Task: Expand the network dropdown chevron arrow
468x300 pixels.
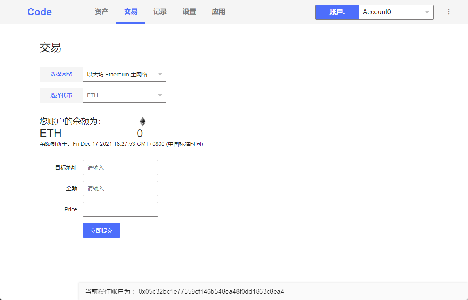Action: point(160,74)
